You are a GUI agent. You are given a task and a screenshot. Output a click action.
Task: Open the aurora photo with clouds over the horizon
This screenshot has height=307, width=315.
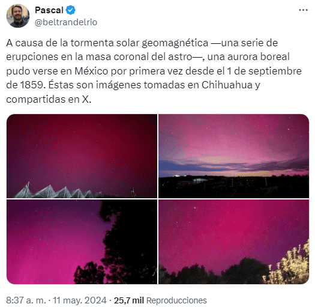[233, 156]
